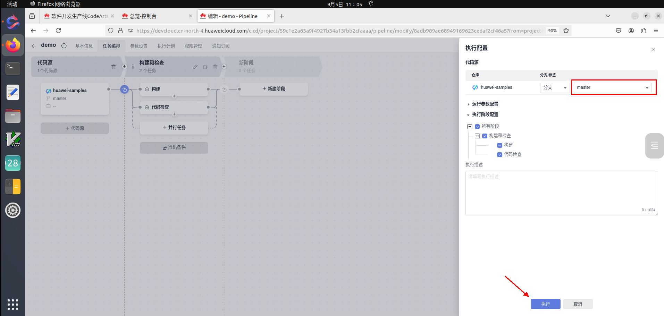Open the 构建 task card
Image resolution: width=664 pixels, height=316 pixels.
(174, 89)
